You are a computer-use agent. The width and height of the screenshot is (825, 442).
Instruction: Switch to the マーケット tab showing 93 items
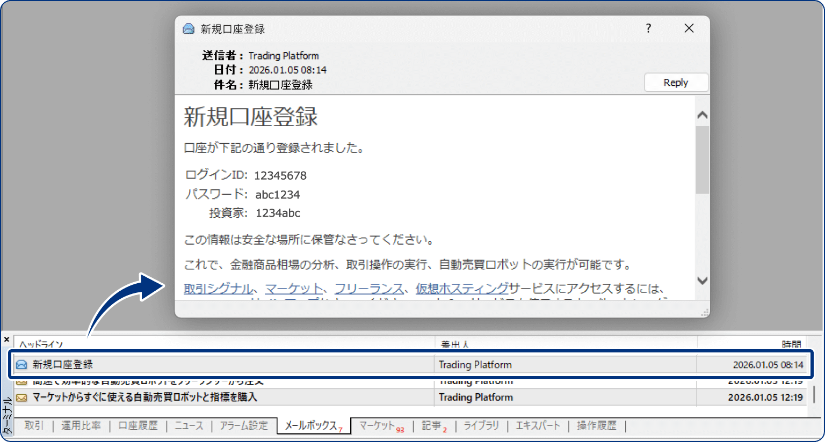click(378, 425)
